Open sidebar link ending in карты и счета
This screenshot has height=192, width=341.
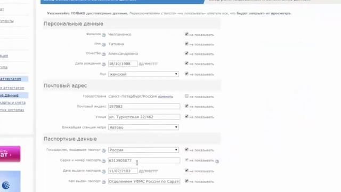(x=13, y=102)
